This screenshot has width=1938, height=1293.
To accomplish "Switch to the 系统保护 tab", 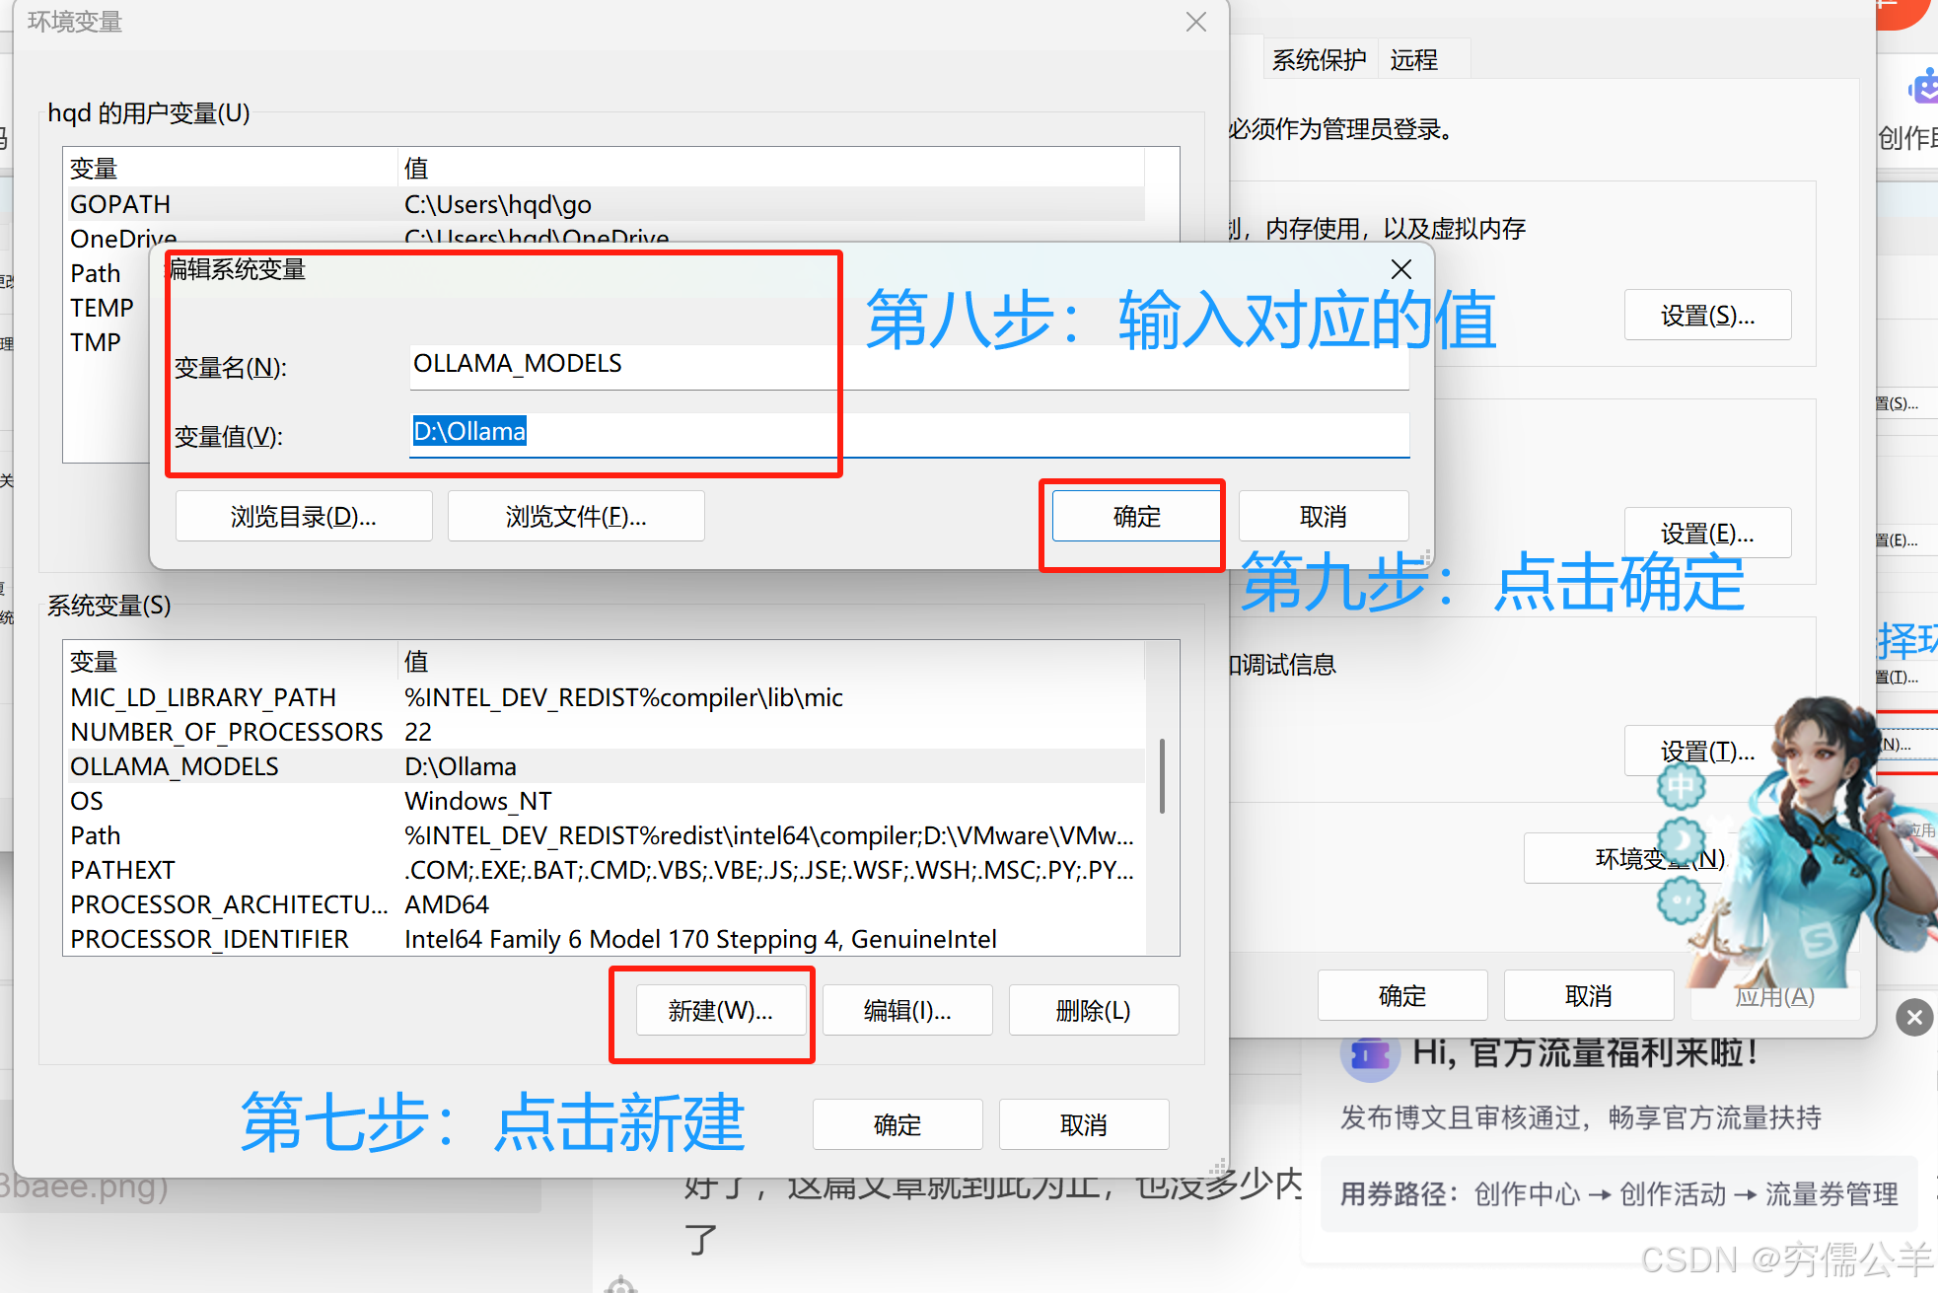I will [x=1319, y=59].
